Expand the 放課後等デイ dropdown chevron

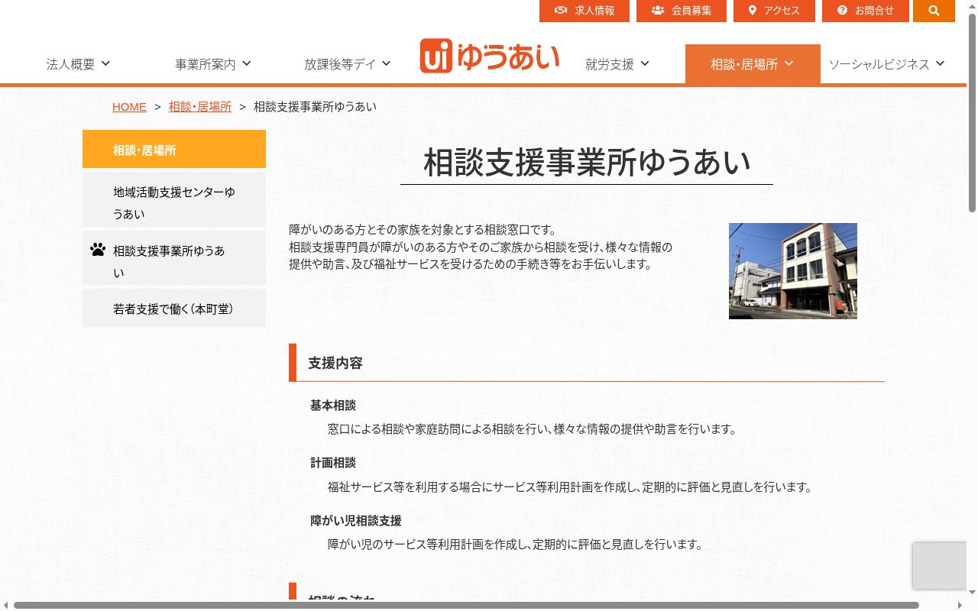click(x=386, y=63)
